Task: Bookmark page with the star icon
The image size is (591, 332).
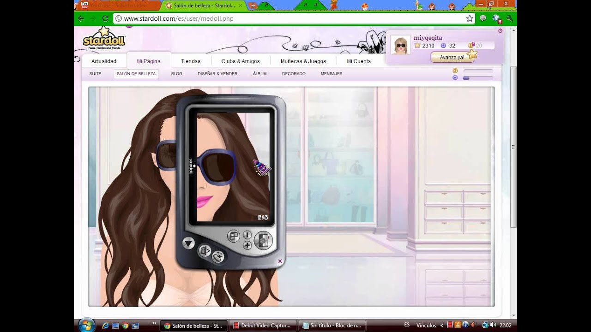Action: pos(470,18)
